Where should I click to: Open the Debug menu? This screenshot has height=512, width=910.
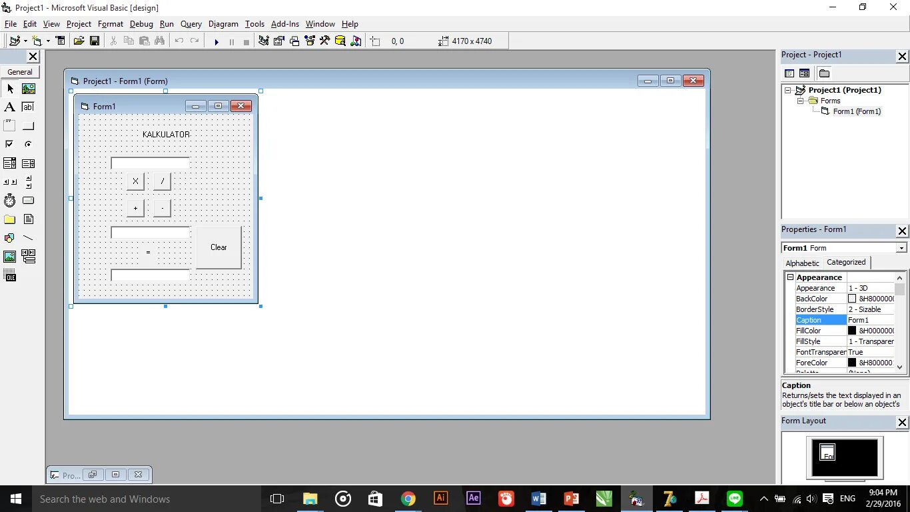click(x=141, y=24)
